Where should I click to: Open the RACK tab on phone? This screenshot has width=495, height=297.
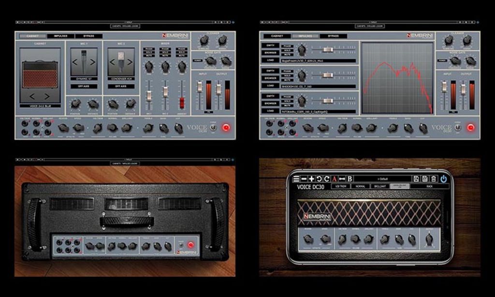coord(429,186)
